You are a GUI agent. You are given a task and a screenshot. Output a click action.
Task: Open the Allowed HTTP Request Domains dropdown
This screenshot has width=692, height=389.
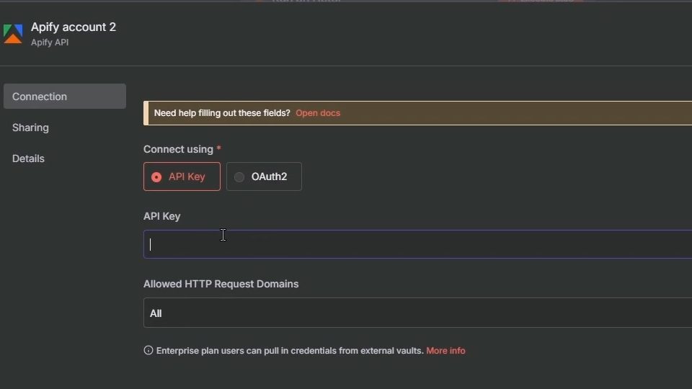click(x=417, y=313)
